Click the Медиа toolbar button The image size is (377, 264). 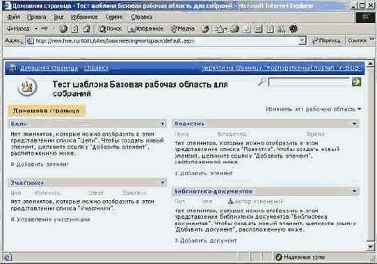click(x=182, y=28)
